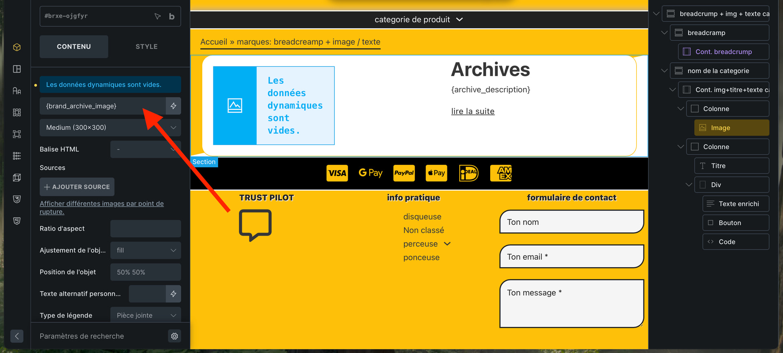Click the cube icon in the left sidebar
The width and height of the screenshot is (783, 353).
(x=17, y=47)
